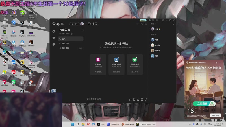Switch to 开机启动优化 taskbar button
226x127 pixels.
(x=113, y=124)
